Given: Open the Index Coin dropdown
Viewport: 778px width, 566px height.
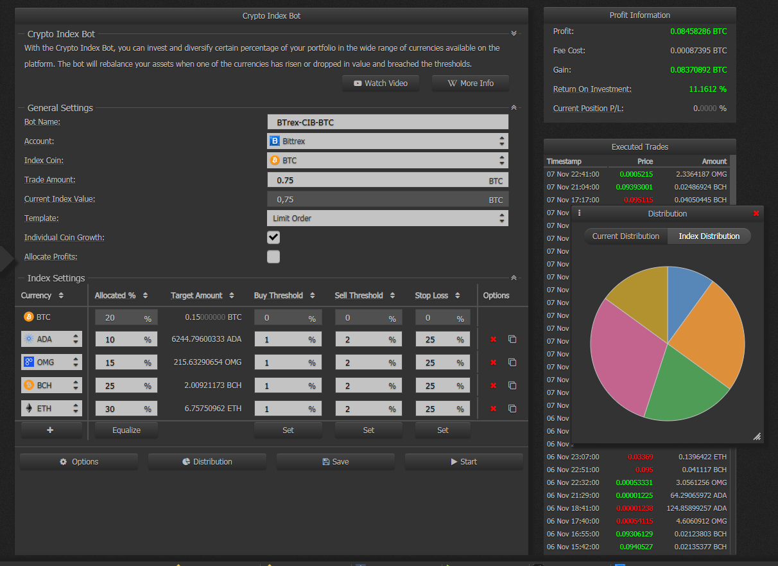Looking at the screenshot, I should [388, 161].
